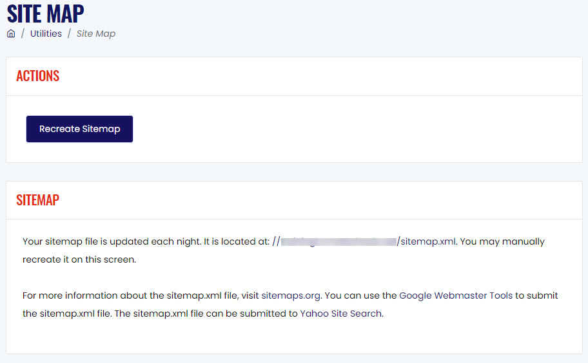Click the Recreate Sitemap button
The height and width of the screenshot is (363, 588).
(79, 129)
